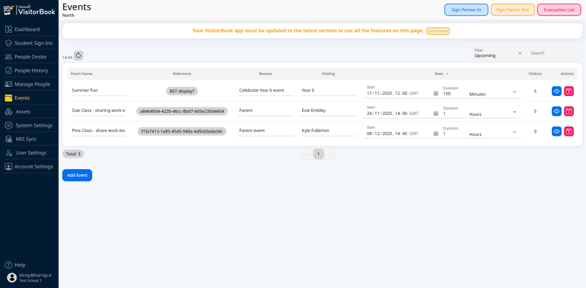The image size is (586, 288).
Task: Click the pink archive icon for Pine Class
Action: [568, 131]
